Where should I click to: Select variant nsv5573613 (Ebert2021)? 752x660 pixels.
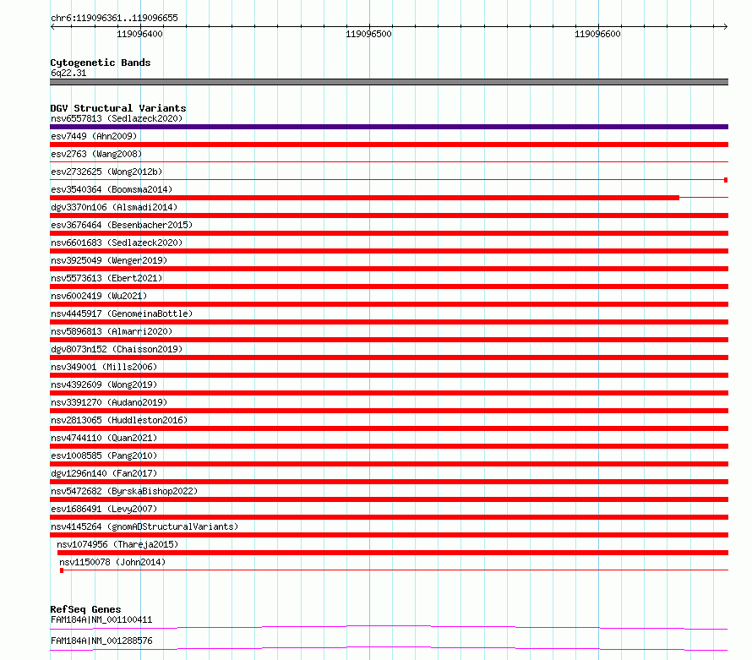106,278
